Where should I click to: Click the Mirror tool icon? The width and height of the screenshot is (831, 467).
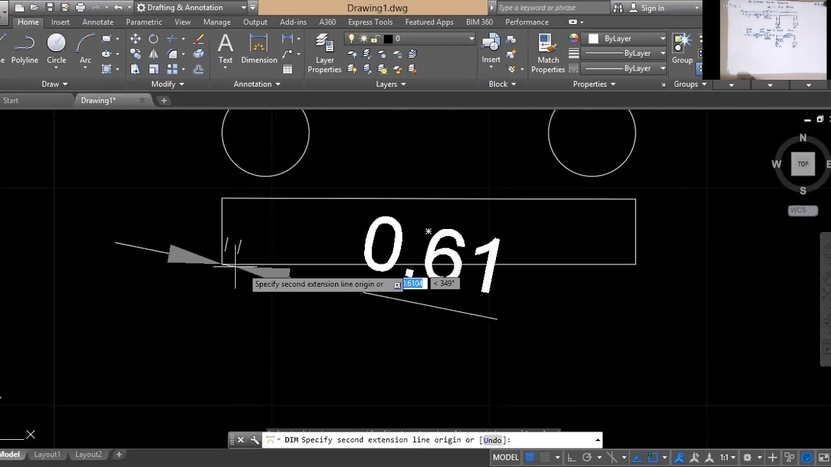[153, 54]
